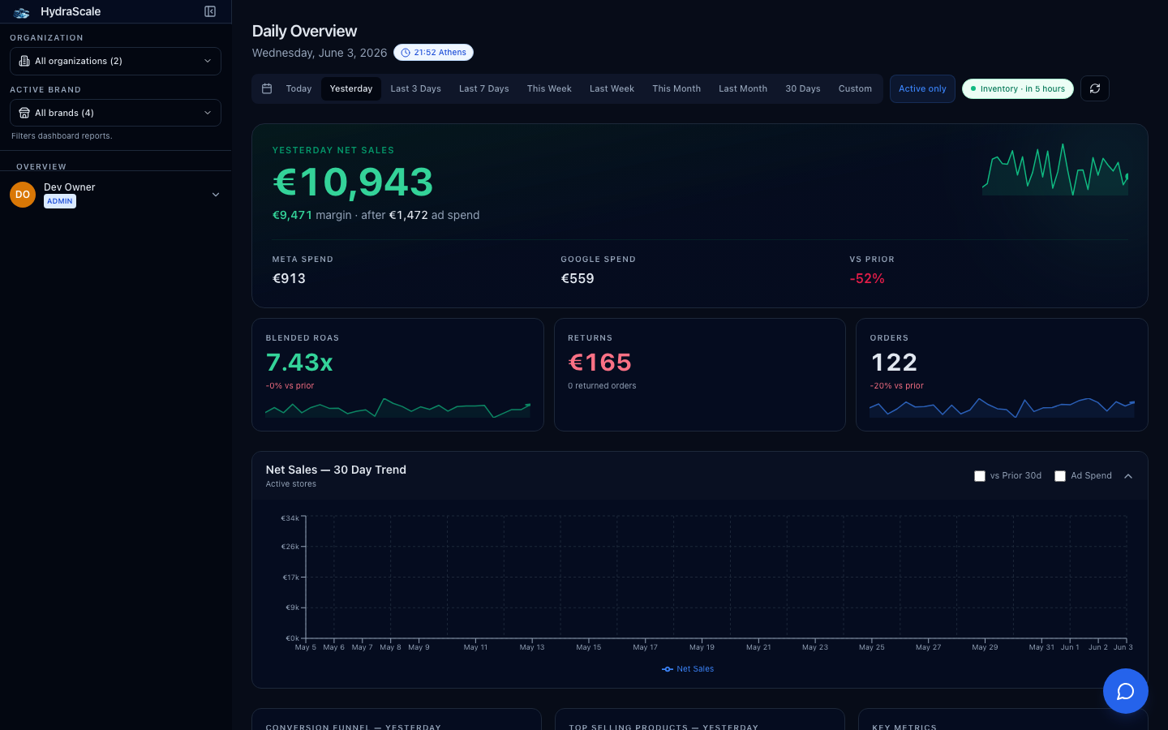Toggle the Active only filter
1168x730 pixels.
(x=922, y=88)
